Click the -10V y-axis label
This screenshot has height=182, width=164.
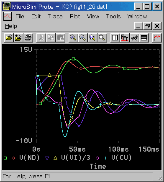[x=24, y=141]
